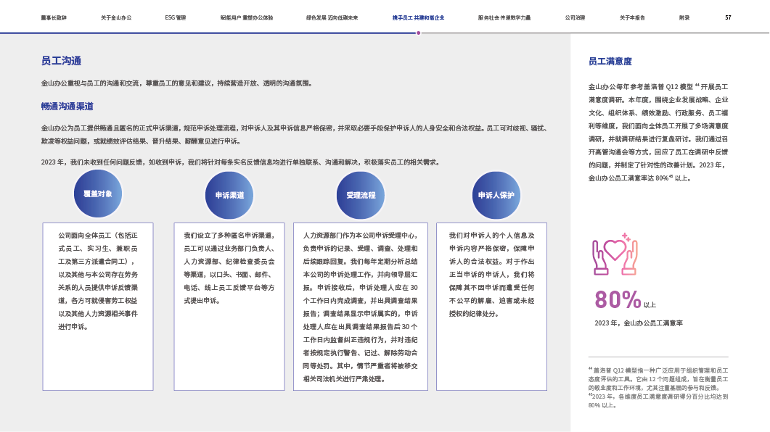Select the 受理流程 circle badge
Viewport: 770px width, 432px height.
point(361,195)
